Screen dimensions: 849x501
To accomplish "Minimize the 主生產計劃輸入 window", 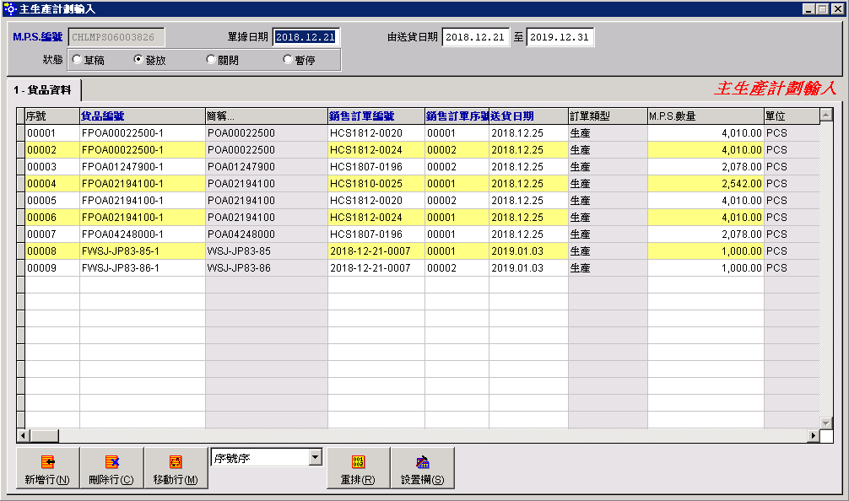I will coord(808,9).
